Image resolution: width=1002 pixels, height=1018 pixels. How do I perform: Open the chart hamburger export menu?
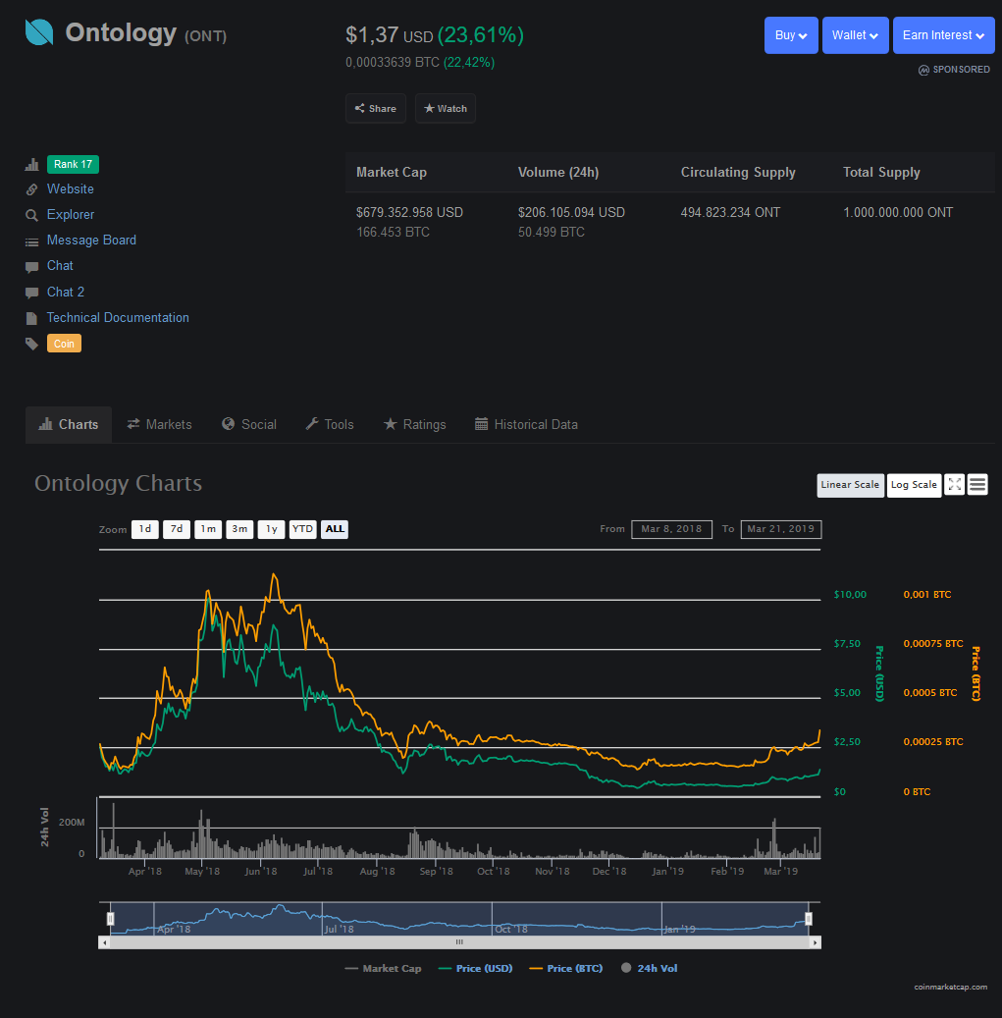click(977, 484)
